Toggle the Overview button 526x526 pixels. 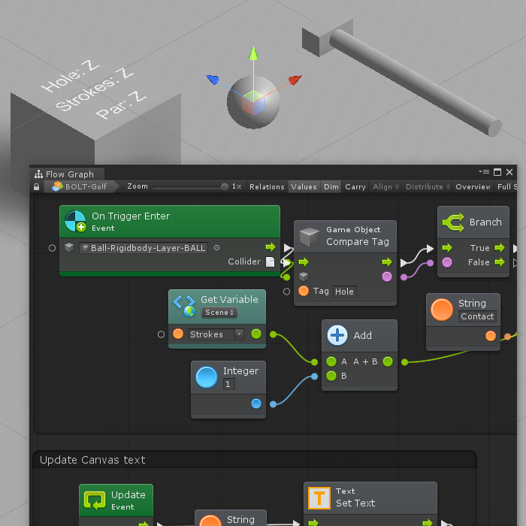coord(473,187)
